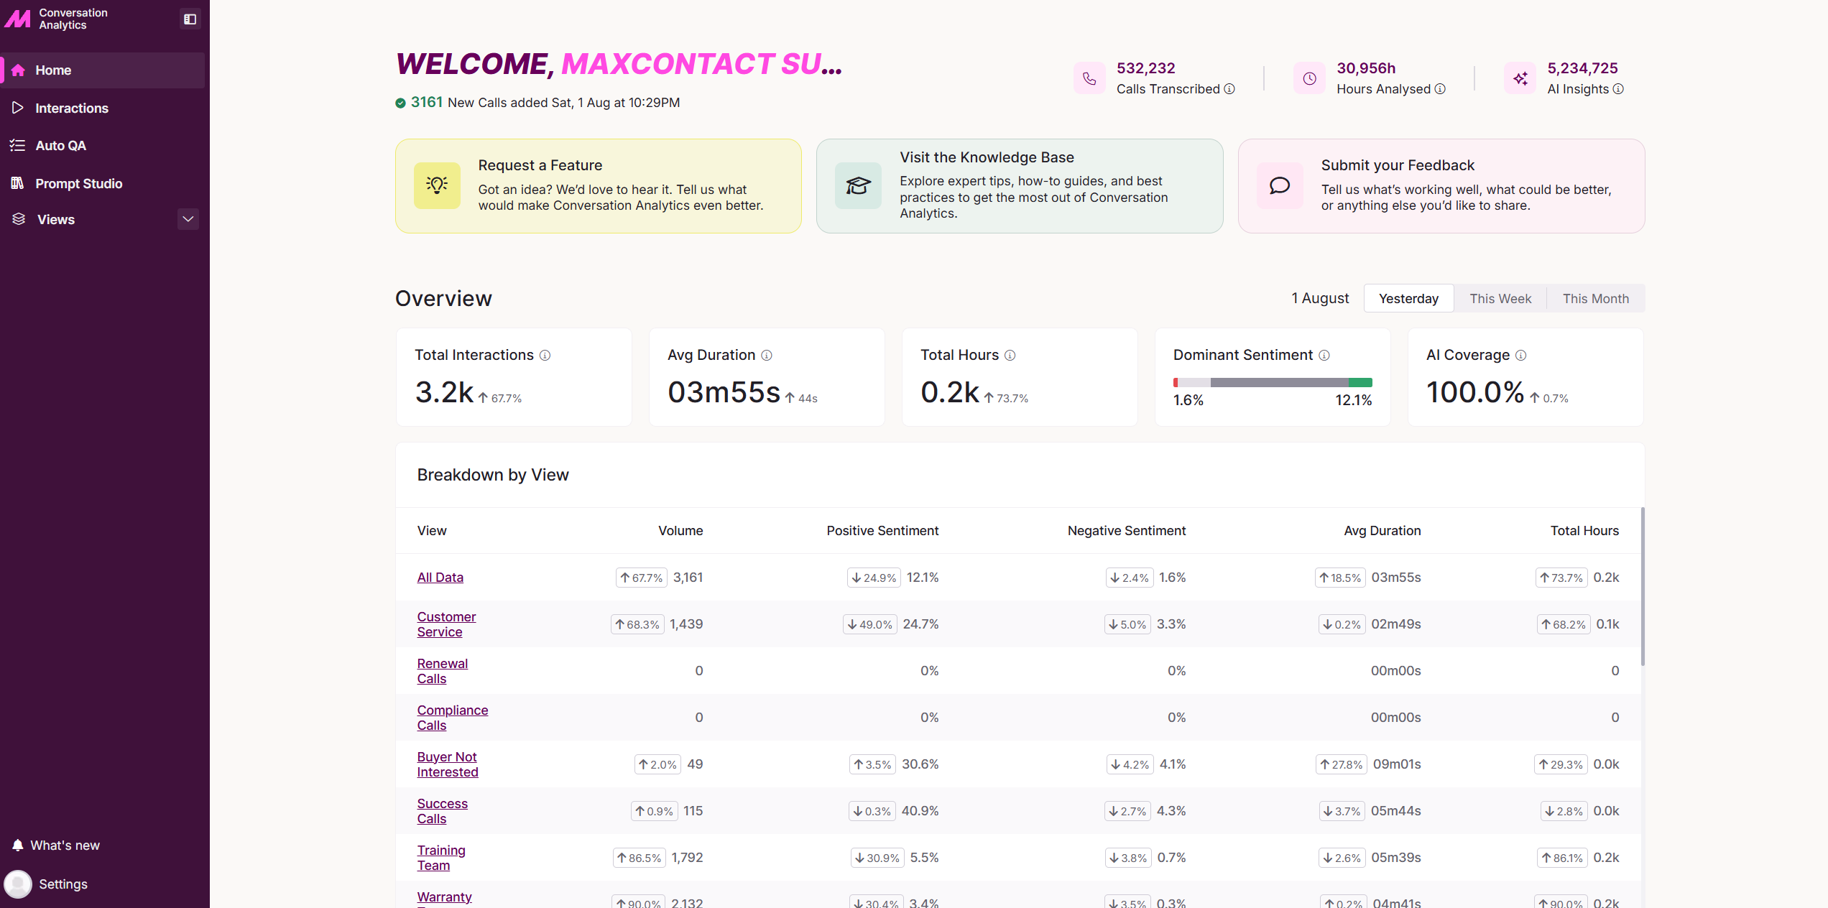
Task: Click info icon beside AI Coverage
Action: [x=1521, y=356]
